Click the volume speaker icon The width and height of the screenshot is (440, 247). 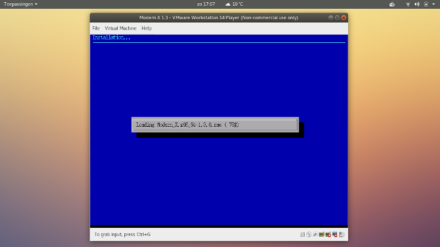417,4
